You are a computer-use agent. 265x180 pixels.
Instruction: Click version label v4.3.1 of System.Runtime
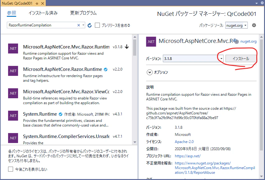118,114
